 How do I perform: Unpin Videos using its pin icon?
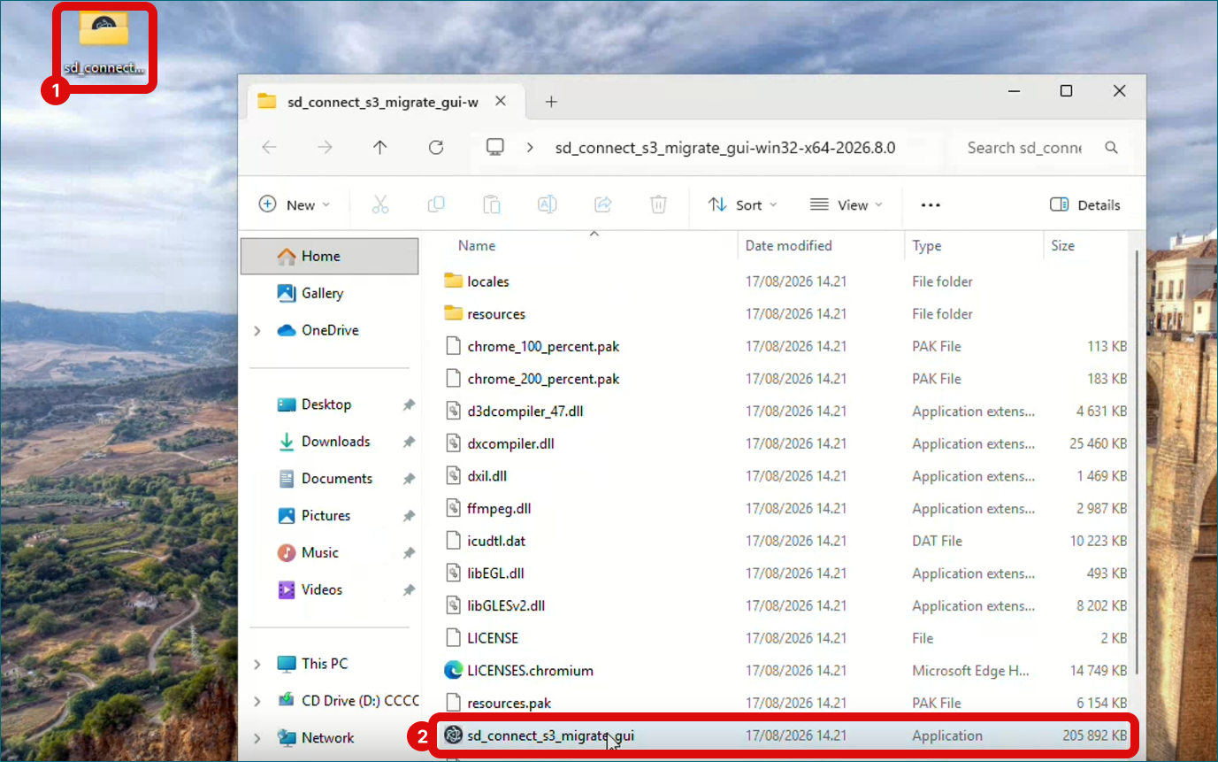tap(408, 589)
